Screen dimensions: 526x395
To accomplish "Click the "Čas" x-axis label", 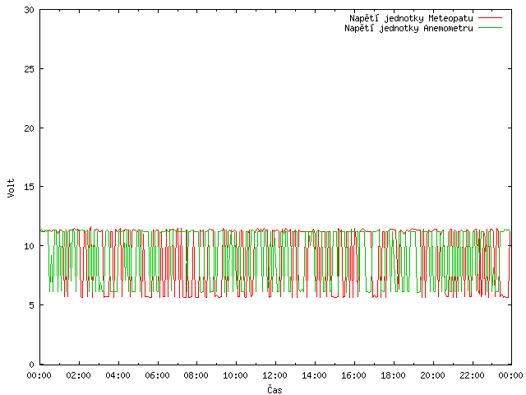I will point(275,389).
